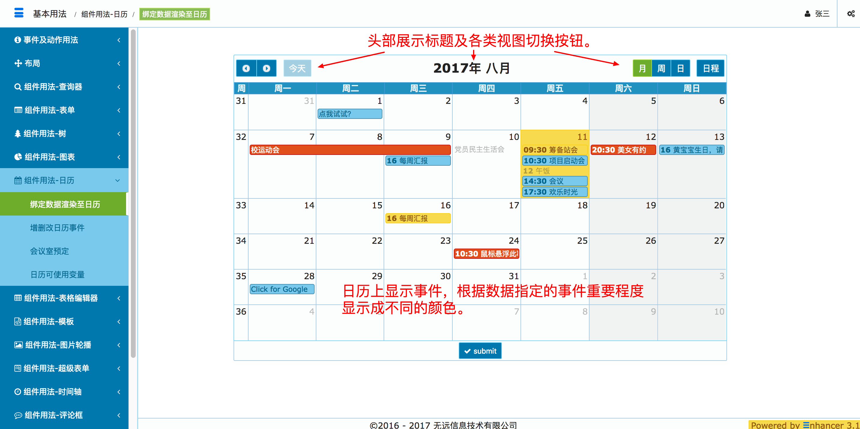This screenshot has width=860, height=429.
Task: Expand 组件用法-表格编辑器 chevron
Action: [x=119, y=298]
